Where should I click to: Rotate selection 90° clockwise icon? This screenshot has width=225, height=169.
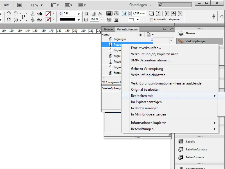point(9,13)
